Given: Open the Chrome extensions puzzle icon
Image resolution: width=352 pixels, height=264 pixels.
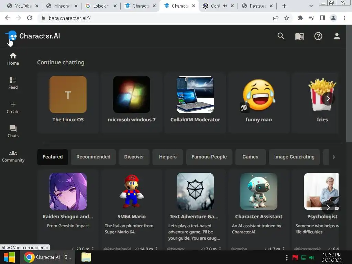Looking at the screenshot, I should pyautogui.click(x=300, y=18).
